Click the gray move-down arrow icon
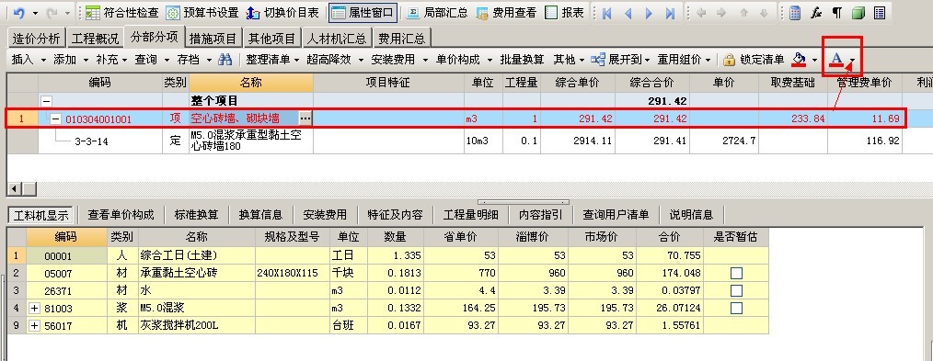 coord(764,13)
